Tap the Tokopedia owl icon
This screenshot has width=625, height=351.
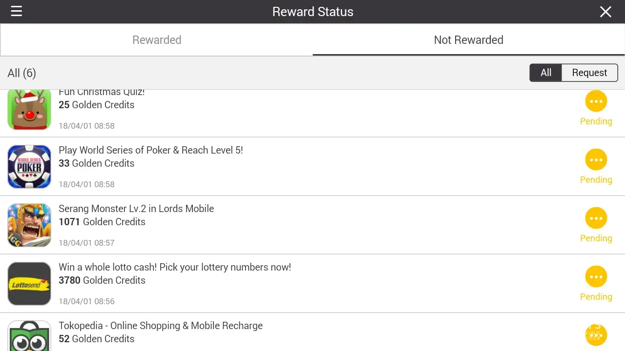(x=29, y=336)
